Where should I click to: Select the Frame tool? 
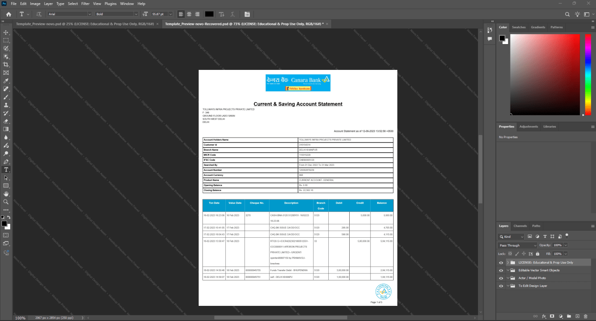(6, 73)
